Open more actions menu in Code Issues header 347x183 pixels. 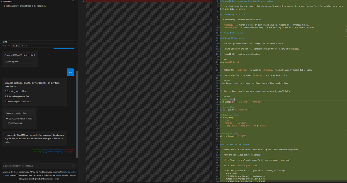pos(76,1)
